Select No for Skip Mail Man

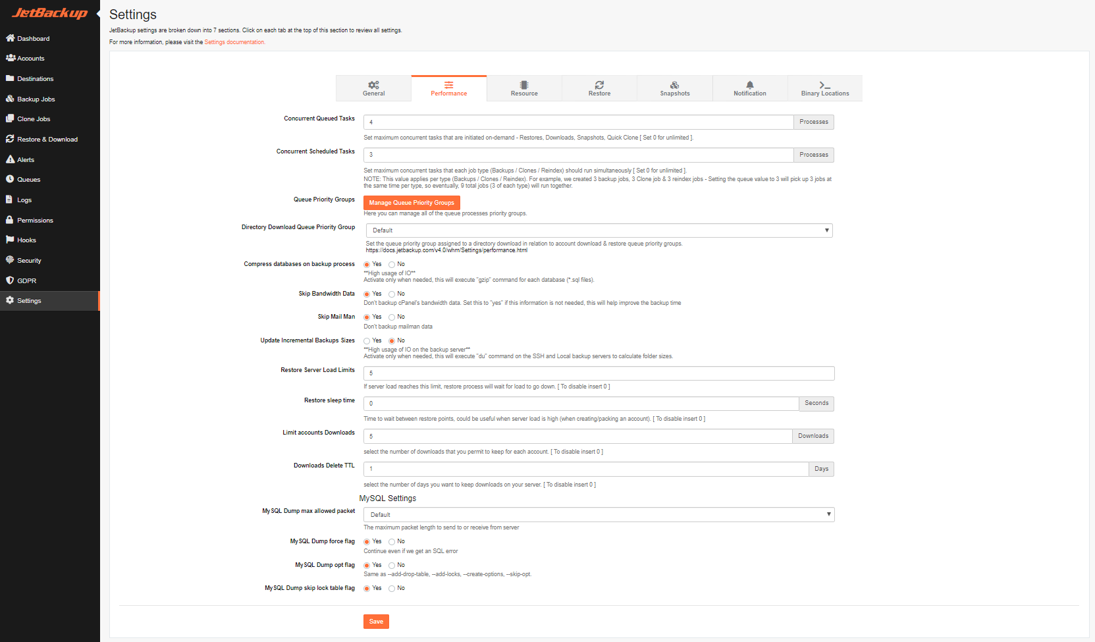[x=392, y=317]
